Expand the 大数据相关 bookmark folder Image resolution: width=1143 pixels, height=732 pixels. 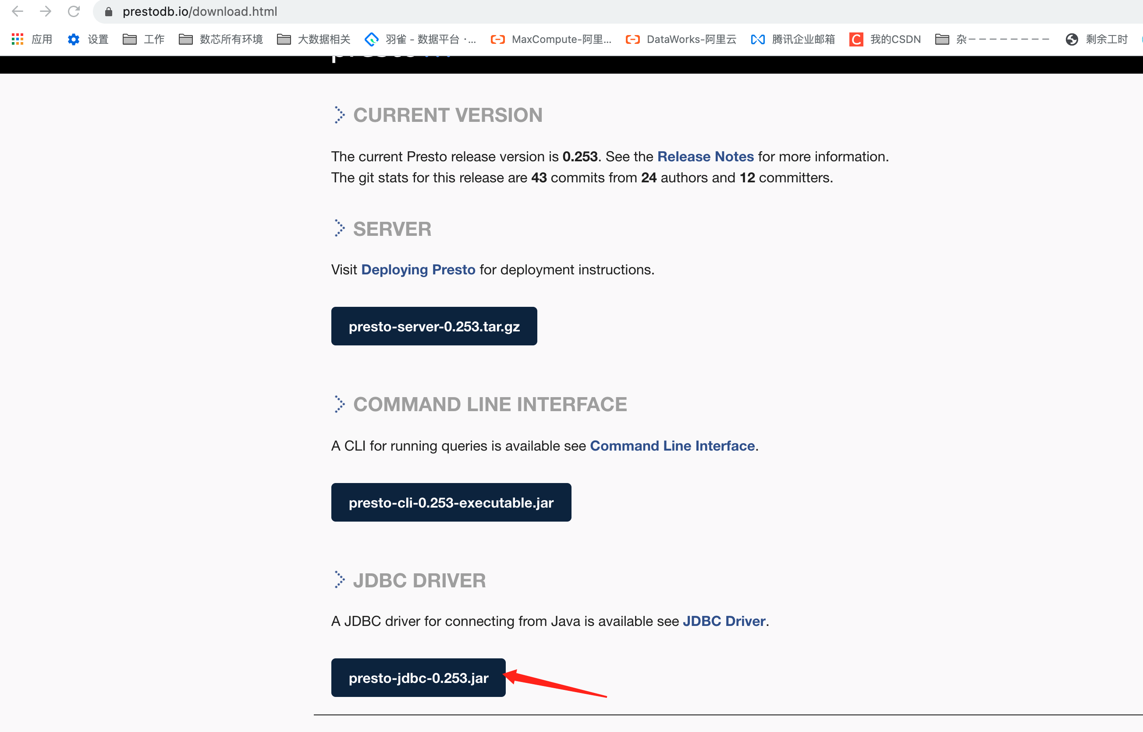click(x=314, y=39)
